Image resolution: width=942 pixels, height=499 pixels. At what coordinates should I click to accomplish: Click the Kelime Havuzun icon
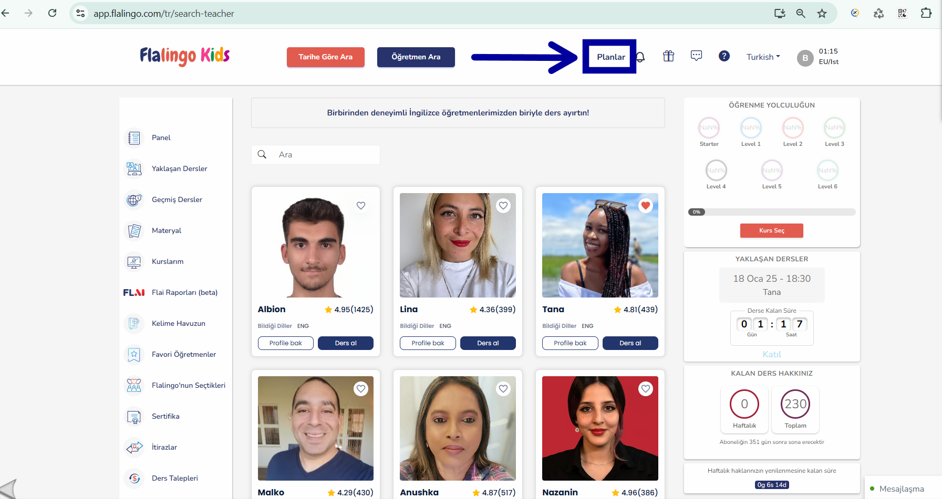pos(134,324)
